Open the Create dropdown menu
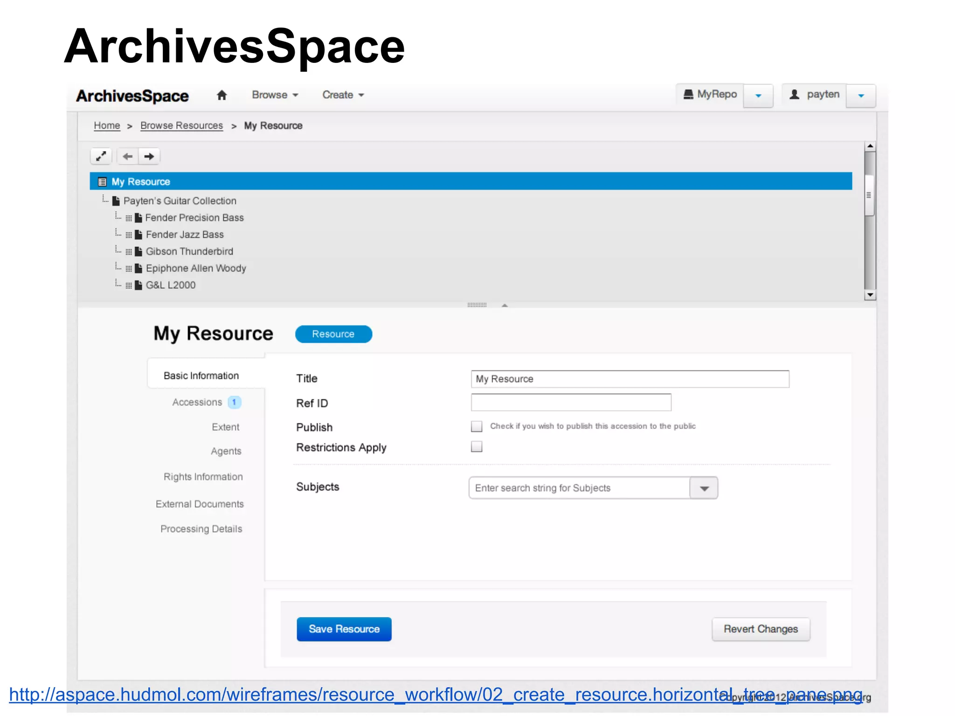Image resolution: width=955 pixels, height=716 pixels. tap(343, 95)
